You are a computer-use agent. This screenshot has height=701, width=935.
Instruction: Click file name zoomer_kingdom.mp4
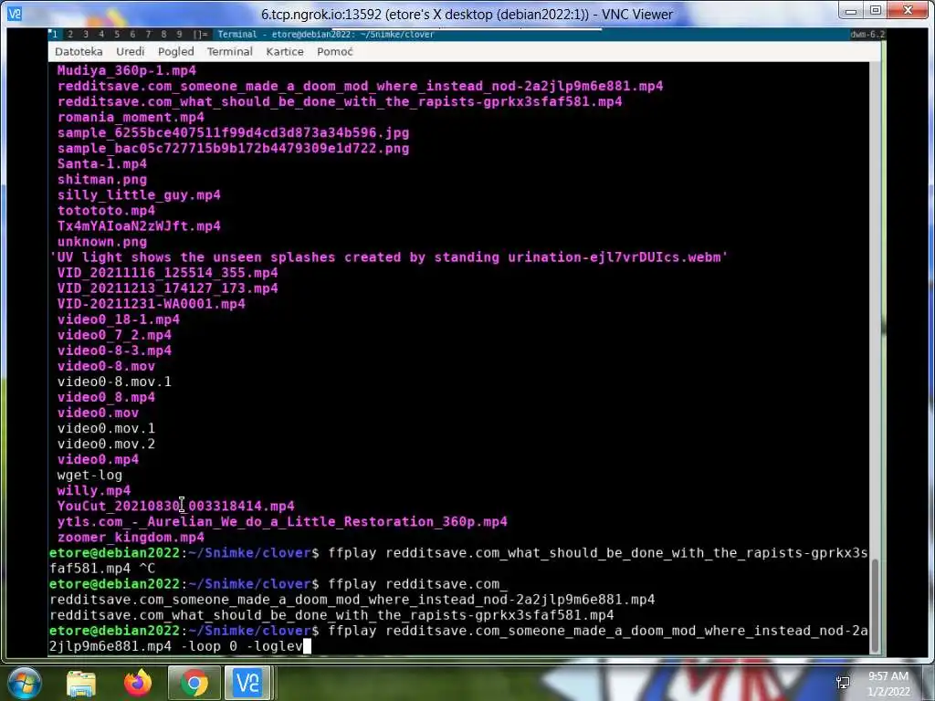click(x=131, y=537)
